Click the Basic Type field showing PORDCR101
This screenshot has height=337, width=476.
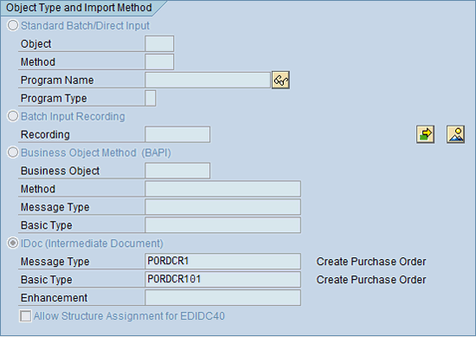click(x=222, y=280)
